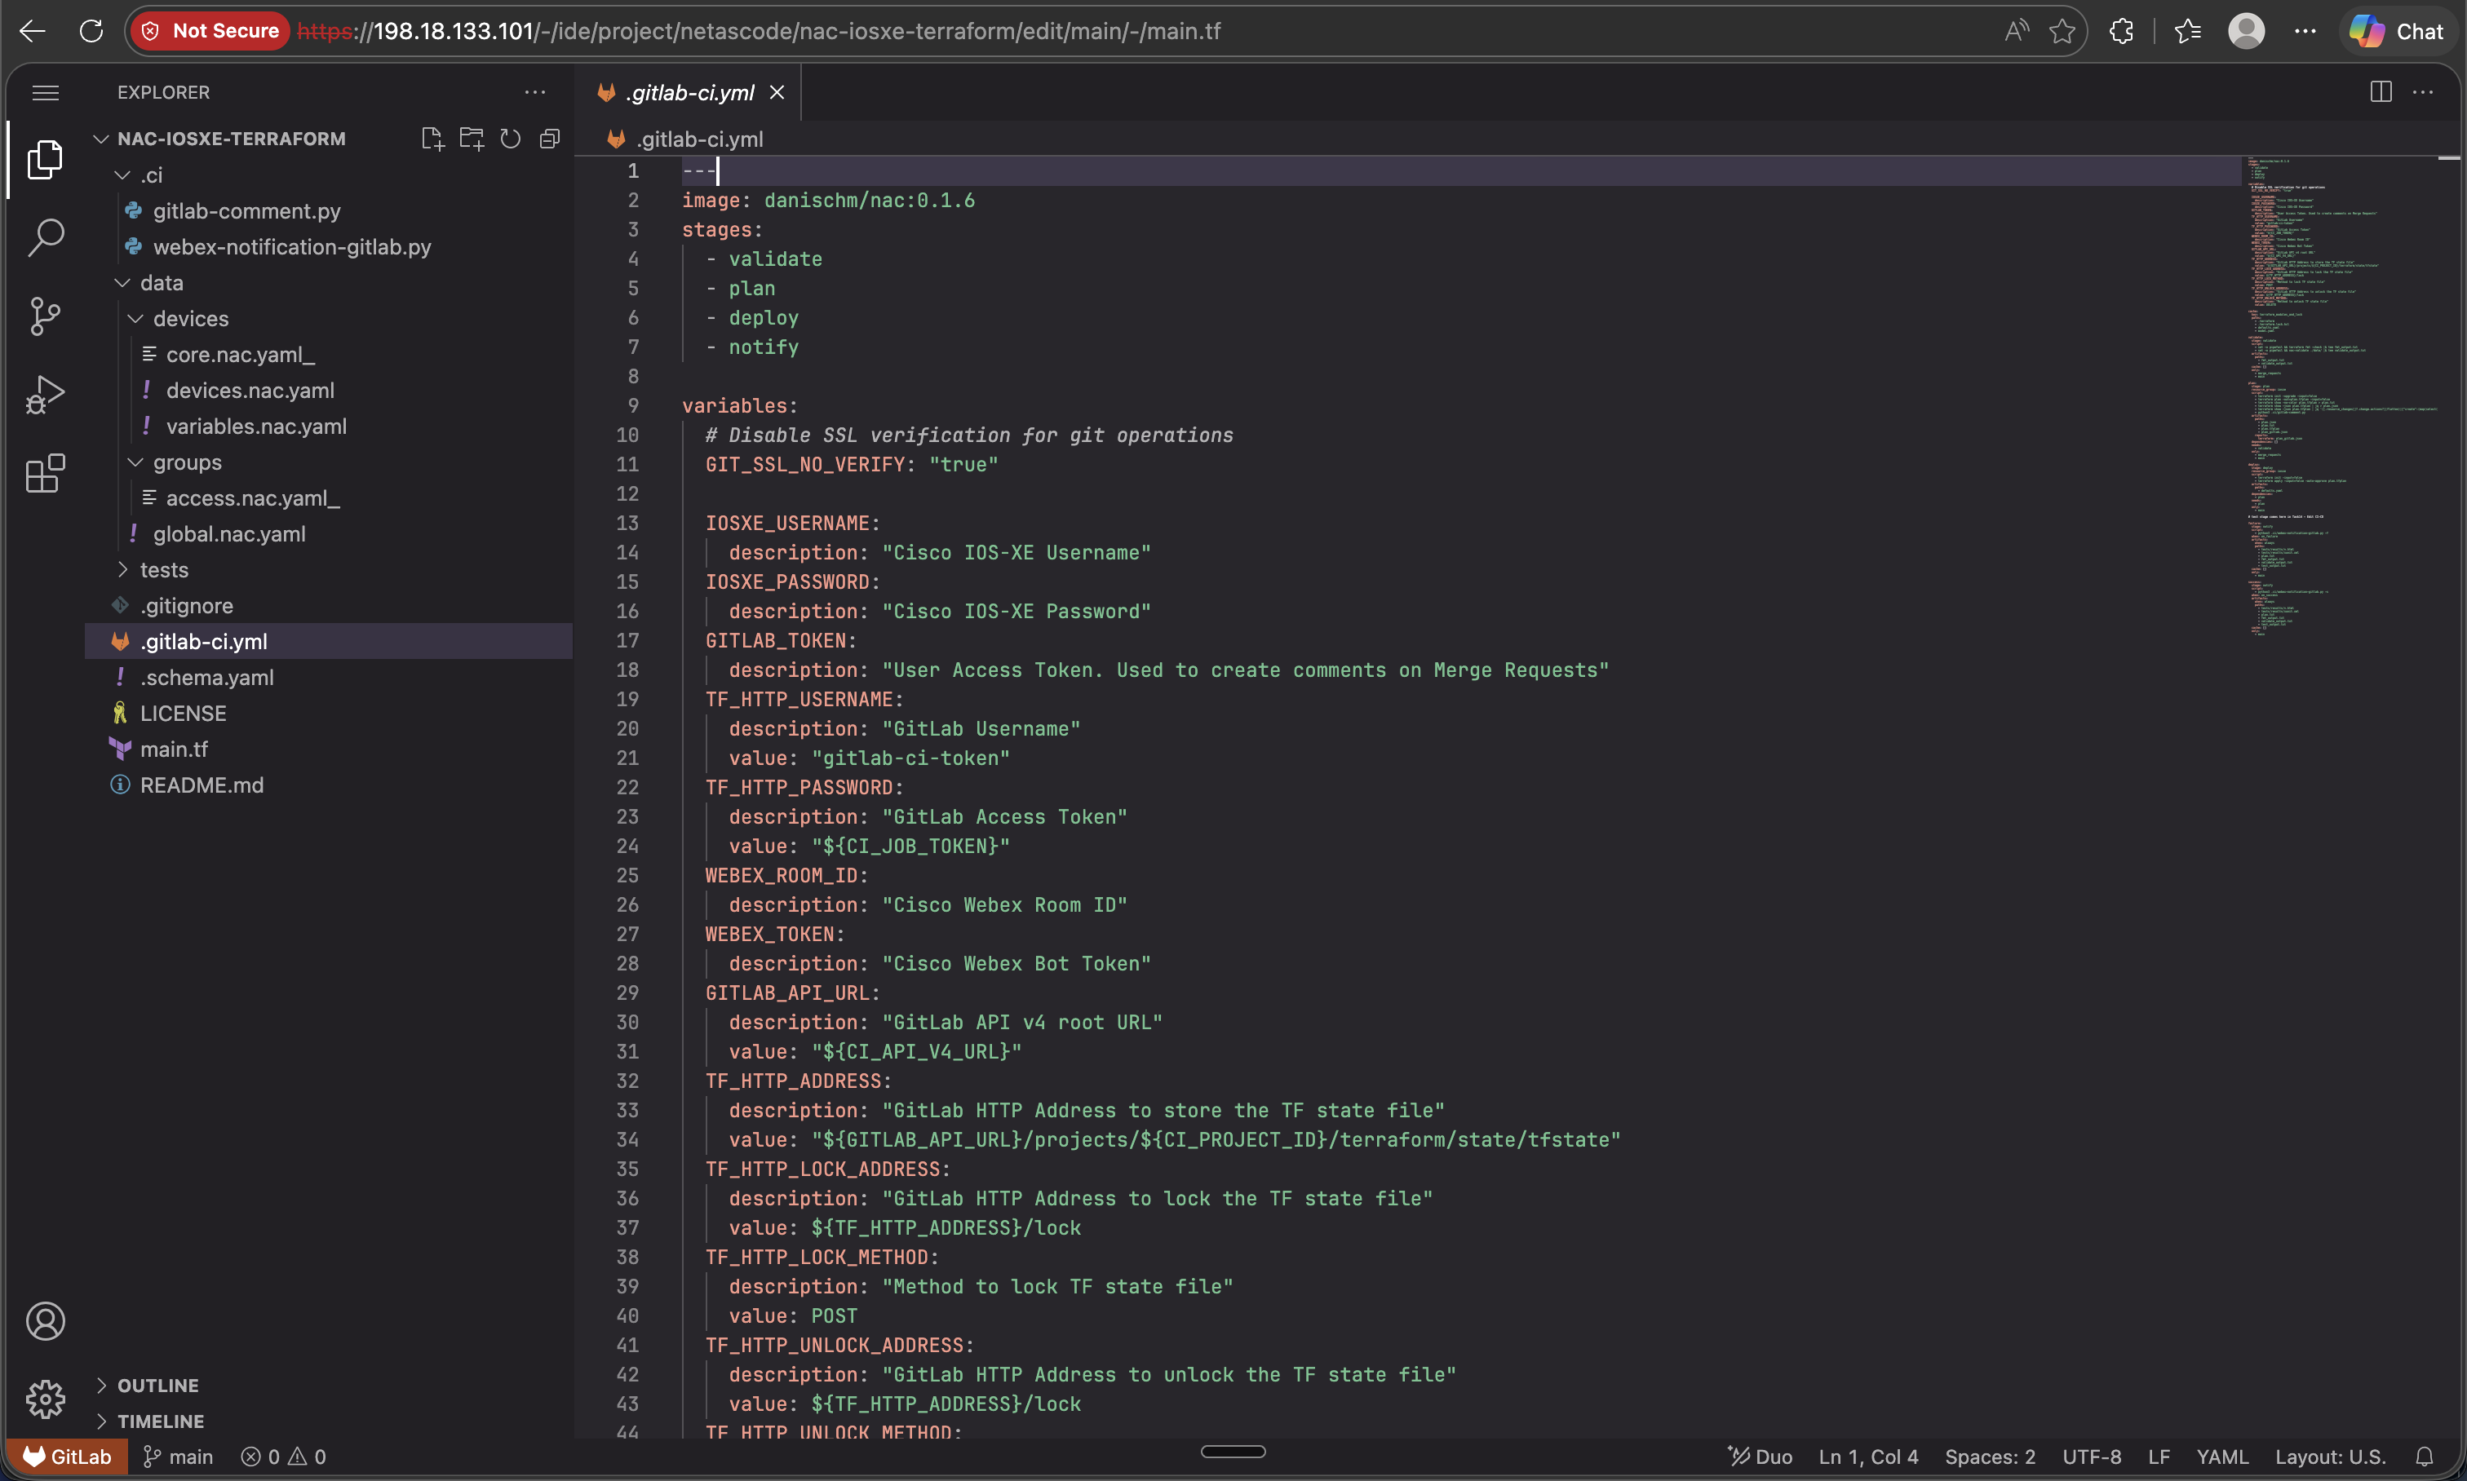Viewport: 2467px width, 1481px height.
Task: Open the Extensions view
Action: [45, 473]
